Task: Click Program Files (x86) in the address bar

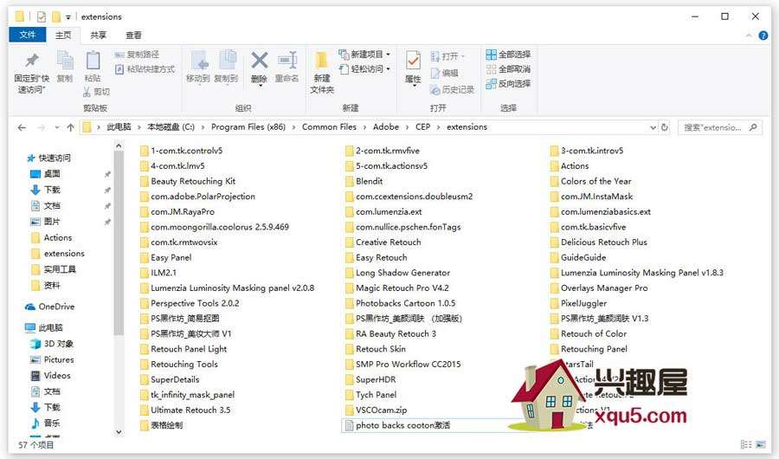Action: tap(248, 126)
